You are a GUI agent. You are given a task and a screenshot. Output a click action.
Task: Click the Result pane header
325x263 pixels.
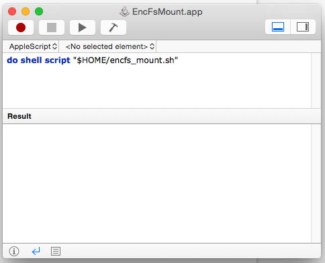pyautogui.click(x=162, y=116)
